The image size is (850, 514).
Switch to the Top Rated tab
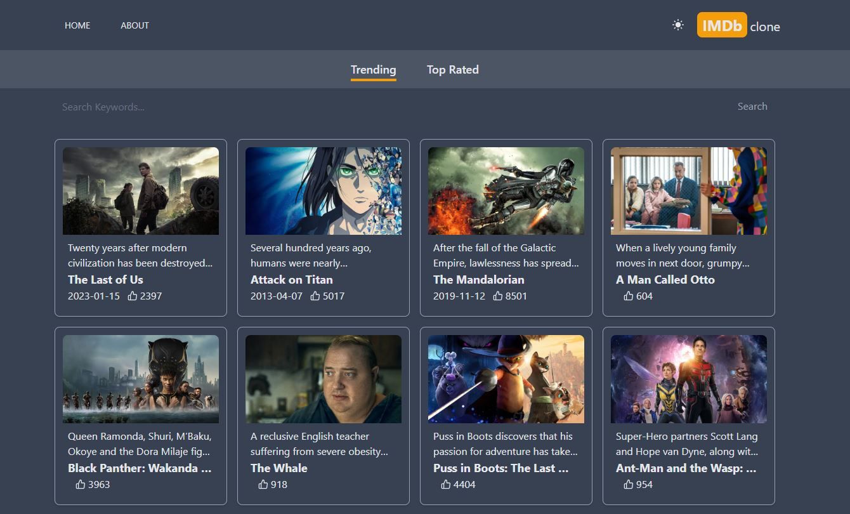(453, 70)
